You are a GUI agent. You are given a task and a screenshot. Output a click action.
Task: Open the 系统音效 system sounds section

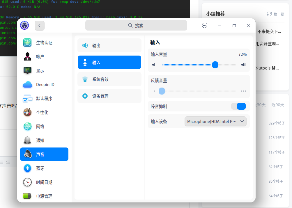pyautogui.click(x=109, y=79)
